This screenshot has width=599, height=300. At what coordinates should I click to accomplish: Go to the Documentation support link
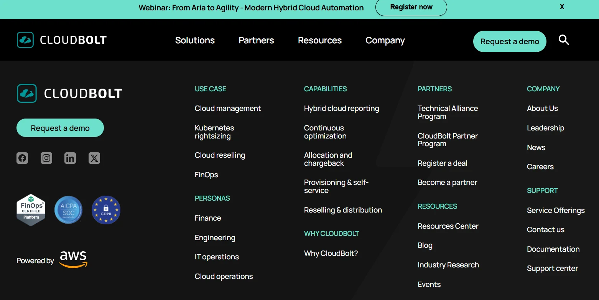tap(553, 249)
